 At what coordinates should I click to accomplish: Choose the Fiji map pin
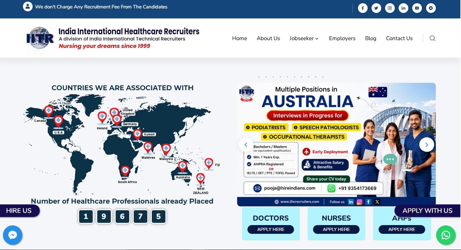coord(209,164)
